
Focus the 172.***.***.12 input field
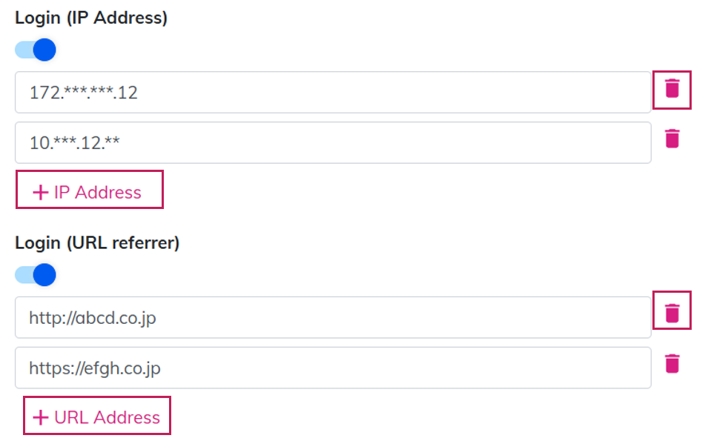(333, 93)
